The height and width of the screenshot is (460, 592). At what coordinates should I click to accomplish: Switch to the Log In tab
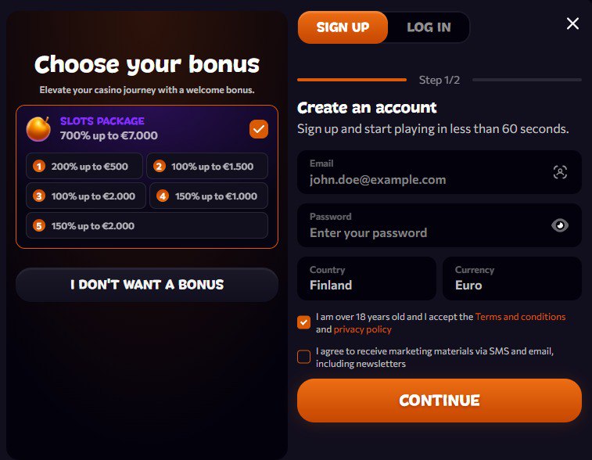pyautogui.click(x=429, y=27)
